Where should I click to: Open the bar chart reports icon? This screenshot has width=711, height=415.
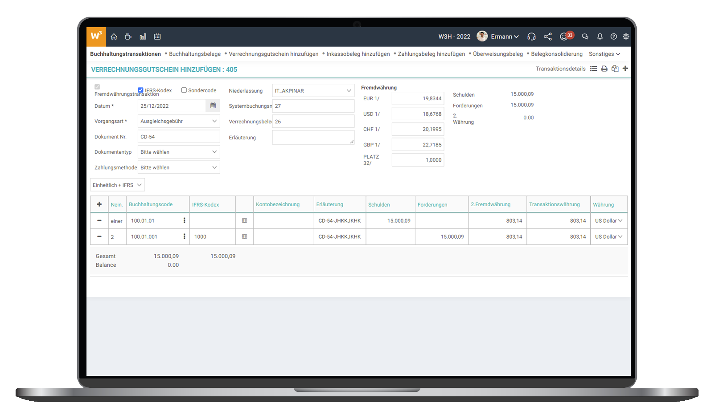143,37
